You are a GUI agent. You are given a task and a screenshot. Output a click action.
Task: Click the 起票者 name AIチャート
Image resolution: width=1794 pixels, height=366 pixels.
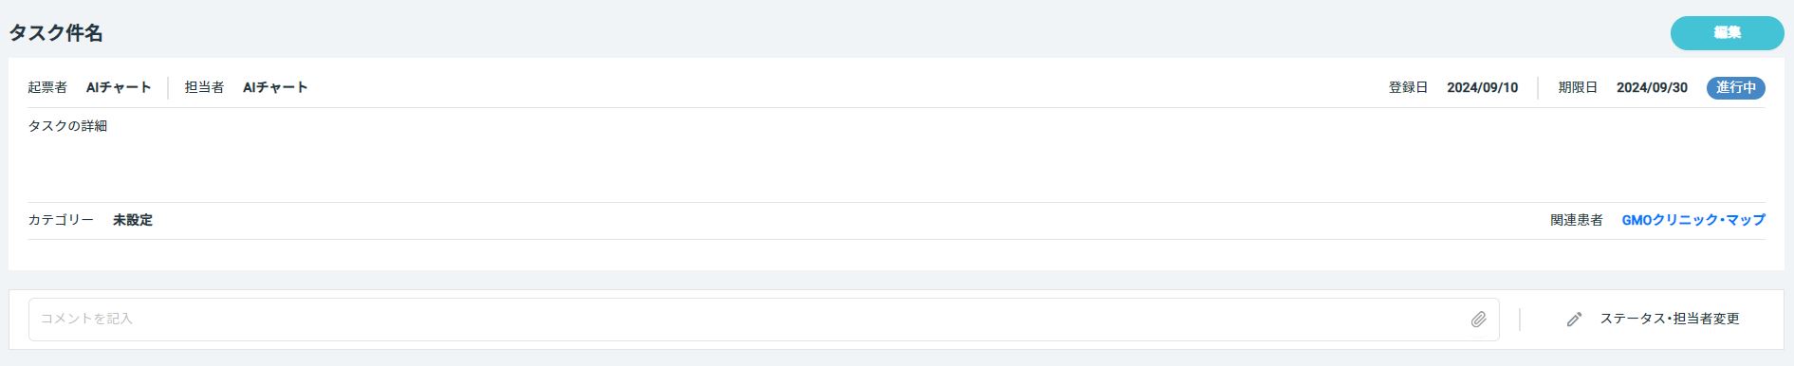[x=119, y=87]
